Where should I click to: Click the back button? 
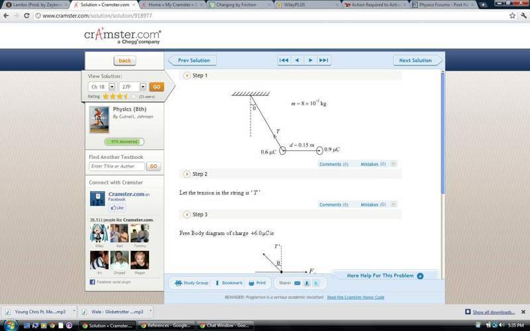pos(125,61)
